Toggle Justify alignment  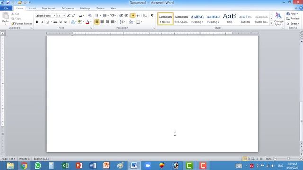(x=113, y=22)
